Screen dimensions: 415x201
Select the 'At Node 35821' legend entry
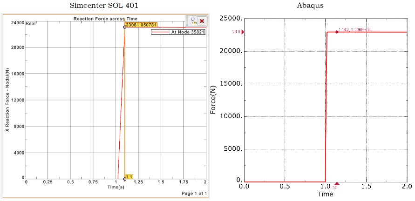pos(178,32)
